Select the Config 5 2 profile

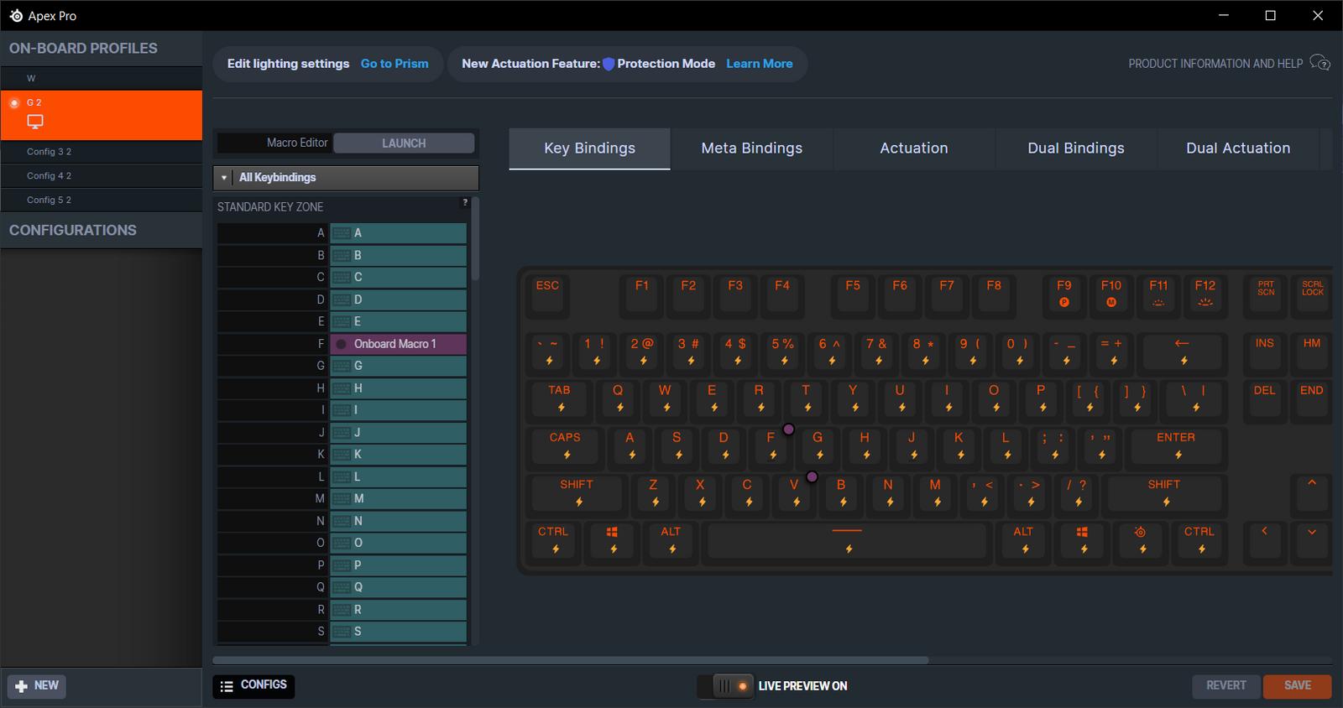(101, 200)
